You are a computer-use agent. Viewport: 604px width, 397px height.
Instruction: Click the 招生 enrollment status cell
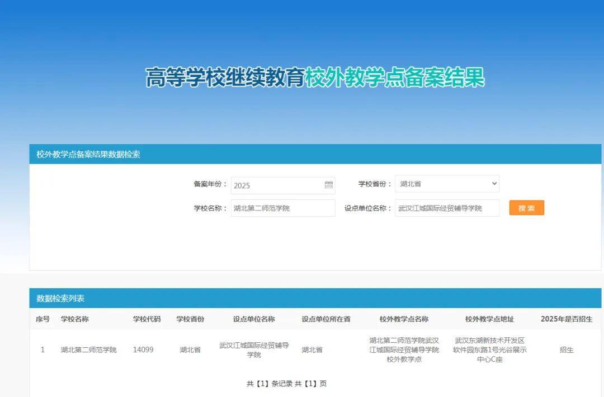tap(567, 350)
